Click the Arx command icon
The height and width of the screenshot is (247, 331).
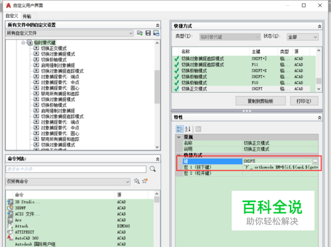(x=10, y=220)
